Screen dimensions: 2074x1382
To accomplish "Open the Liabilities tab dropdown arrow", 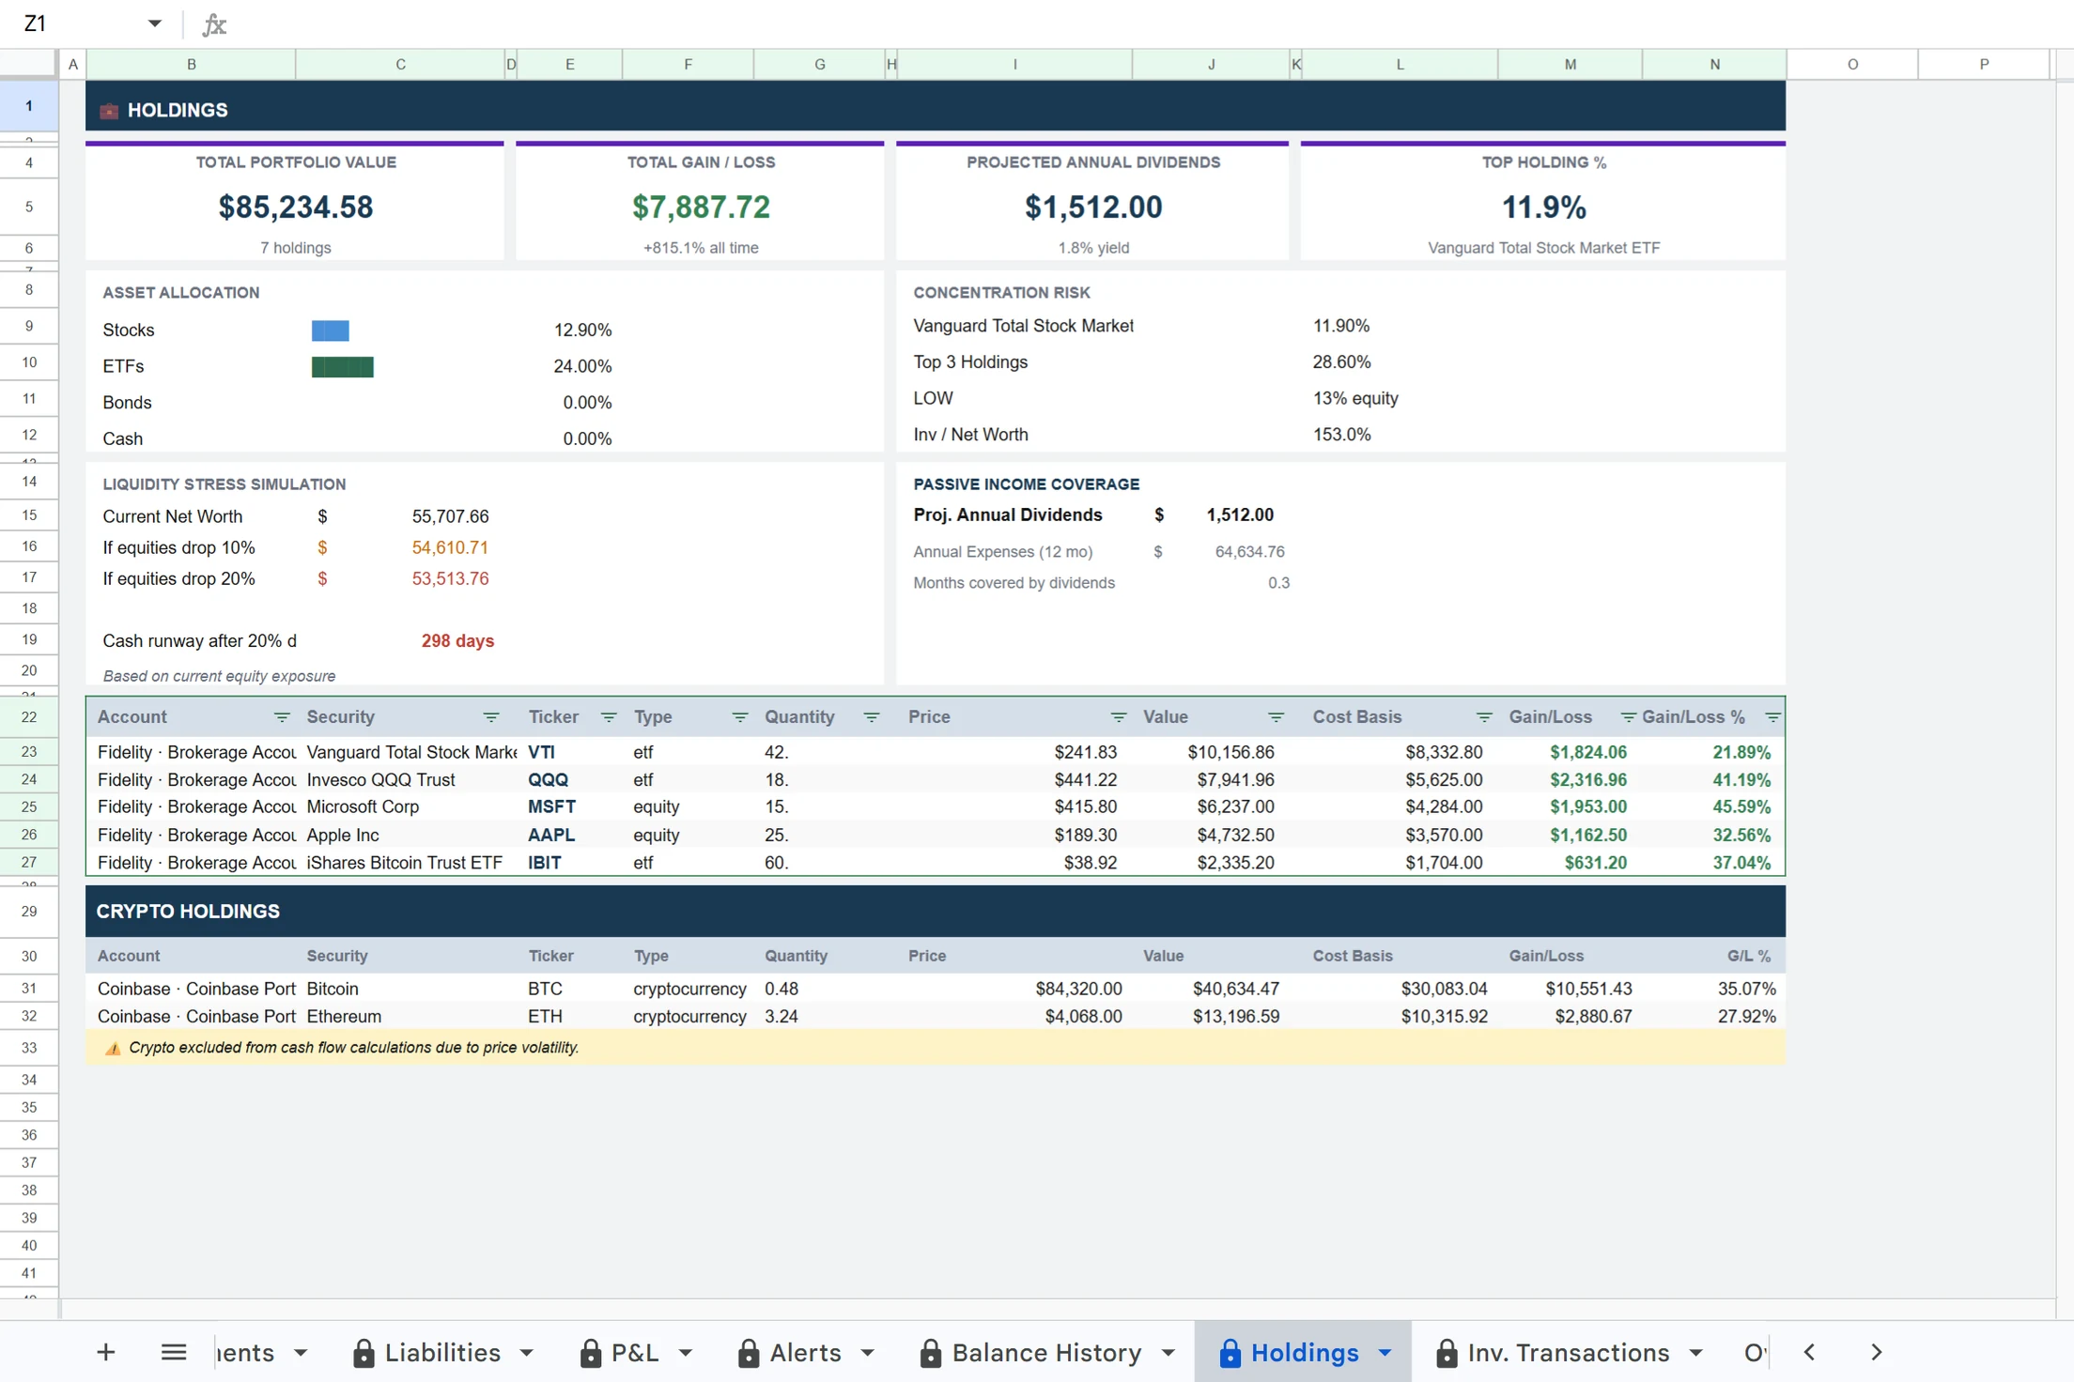I will [527, 1353].
